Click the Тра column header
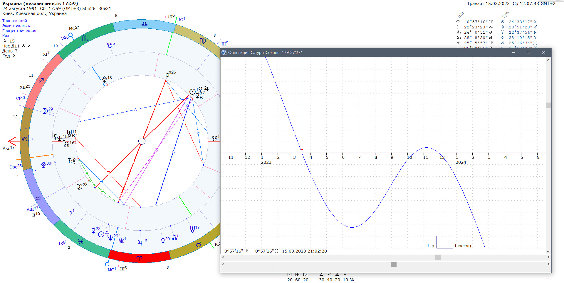This screenshot has height=283, width=564. click(x=505, y=15)
